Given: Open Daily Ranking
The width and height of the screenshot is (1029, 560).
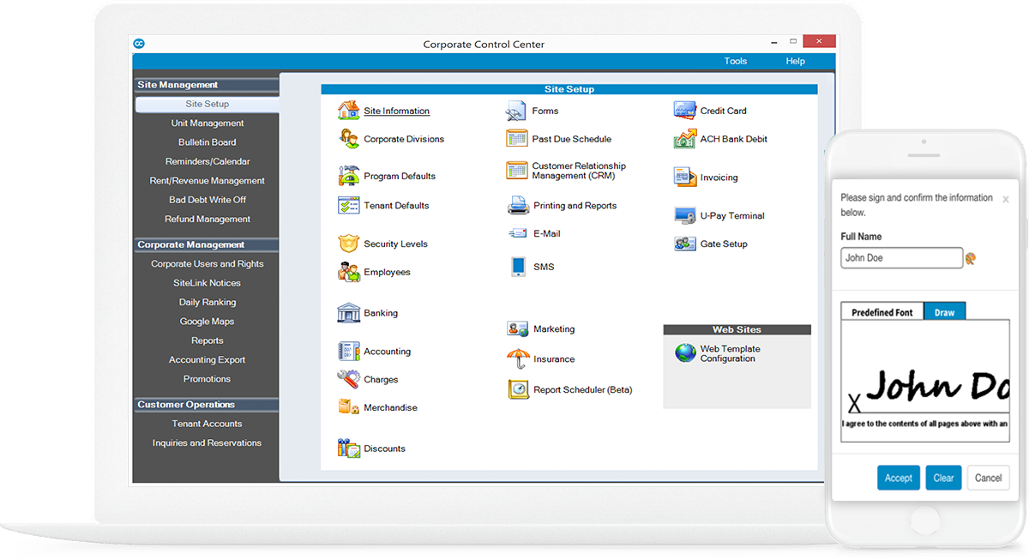Looking at the screenshot, I should point(208,302).
